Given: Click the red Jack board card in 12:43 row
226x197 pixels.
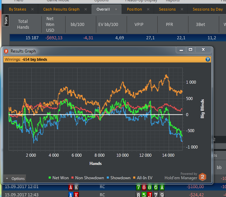Looking at the screenshot, I should [150, 195].
